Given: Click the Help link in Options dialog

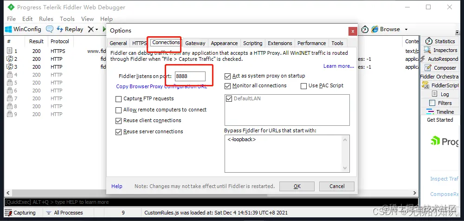Looking at the screenshot, I should point(116,186).
